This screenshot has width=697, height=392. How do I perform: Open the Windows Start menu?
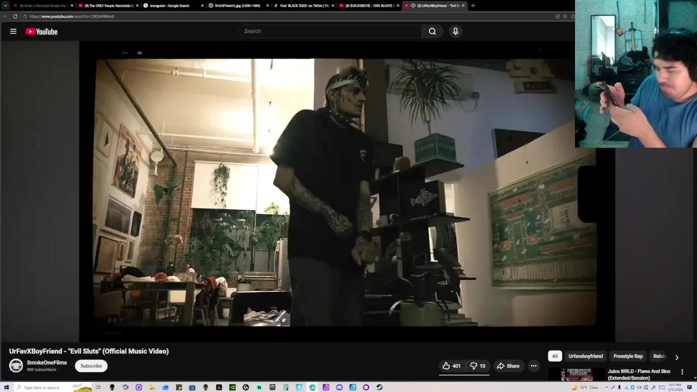point(6,387)
